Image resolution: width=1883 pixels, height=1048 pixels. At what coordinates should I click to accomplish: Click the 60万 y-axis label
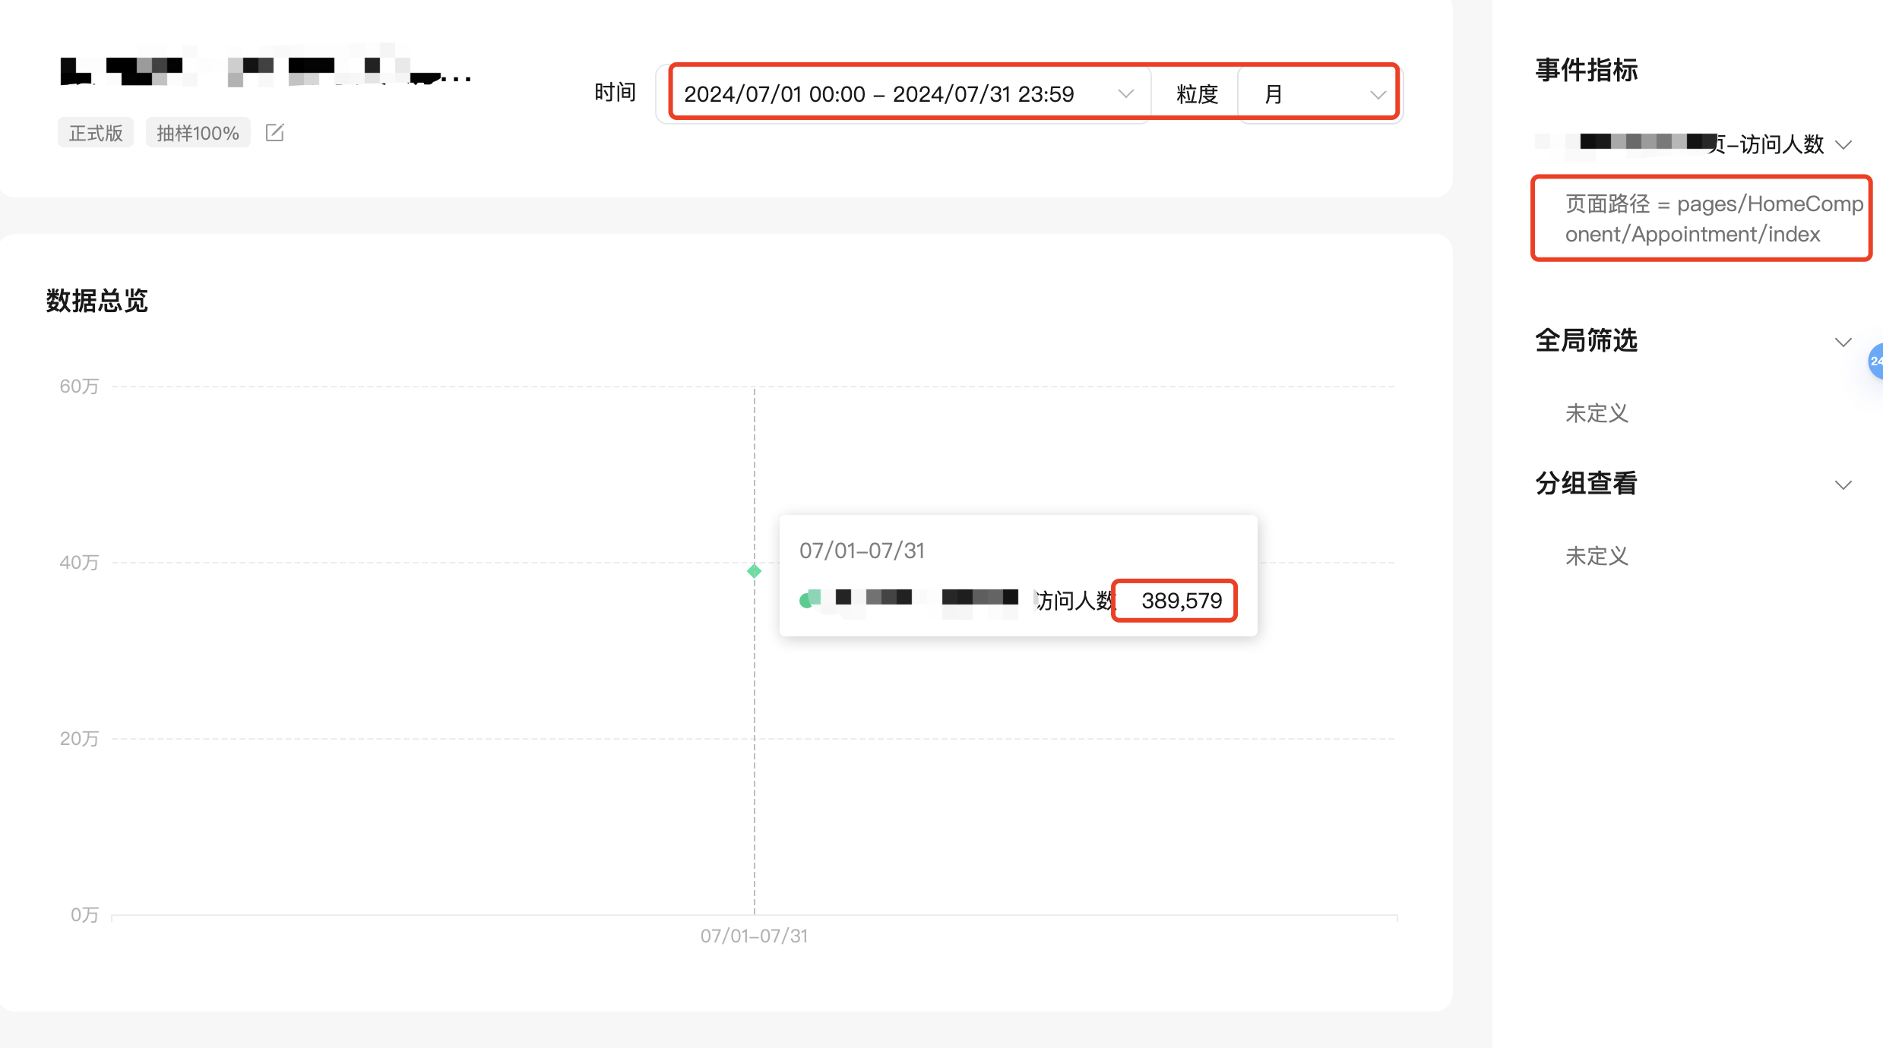79,387
